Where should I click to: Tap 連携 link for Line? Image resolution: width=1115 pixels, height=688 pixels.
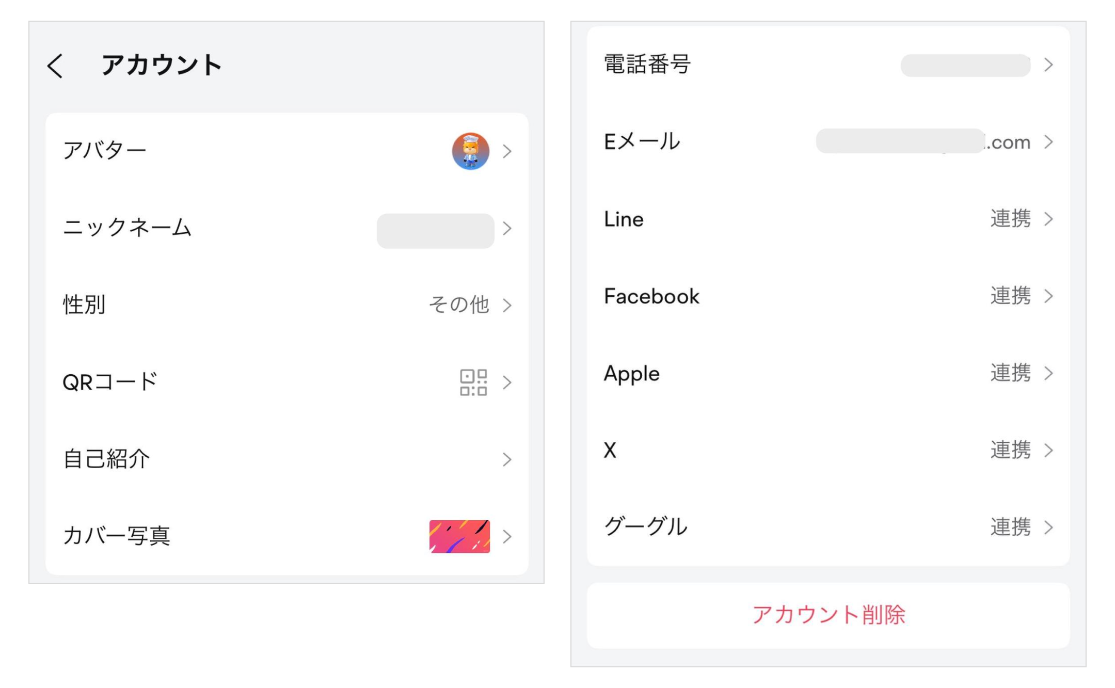click(1010, 219)
